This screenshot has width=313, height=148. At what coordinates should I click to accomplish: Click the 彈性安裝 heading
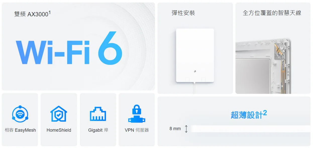pos(183,13)
